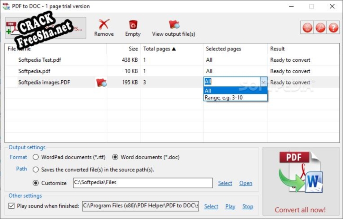Click the Remove toolbar icon
The height and width of the screenshot is (219, 343).
click(104, 25)
